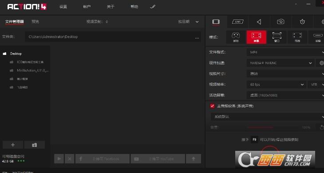Click the F9 hotkey box
The height and width of the screenshot is (173, 324).
(x=254, y=139)
